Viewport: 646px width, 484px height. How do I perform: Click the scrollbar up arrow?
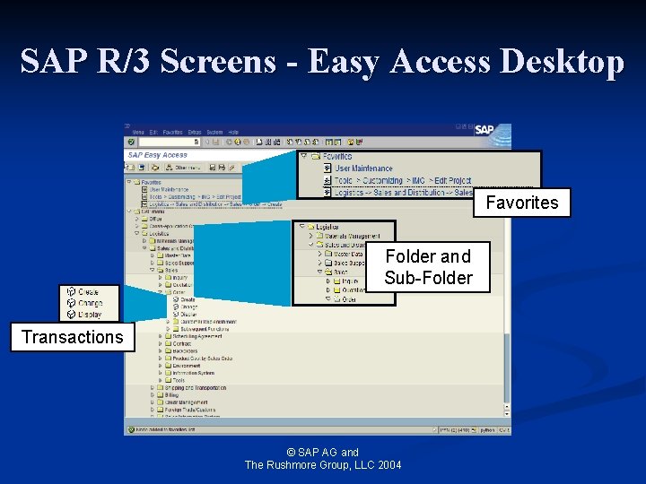pyautogui.click(x=507, y=407)
